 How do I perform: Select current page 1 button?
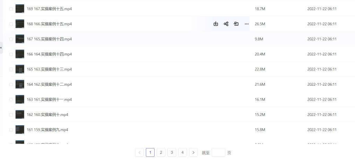[x=150, y=153]
